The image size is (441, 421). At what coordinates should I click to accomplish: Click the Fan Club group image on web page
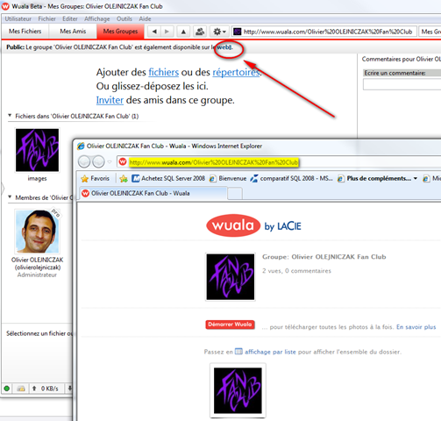click(x=231, y=277)
